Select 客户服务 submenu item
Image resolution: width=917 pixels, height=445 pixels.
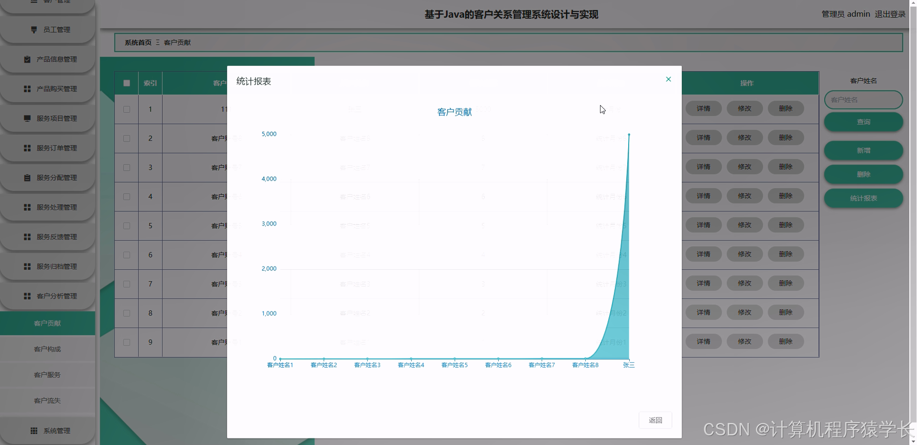point(47,375)
